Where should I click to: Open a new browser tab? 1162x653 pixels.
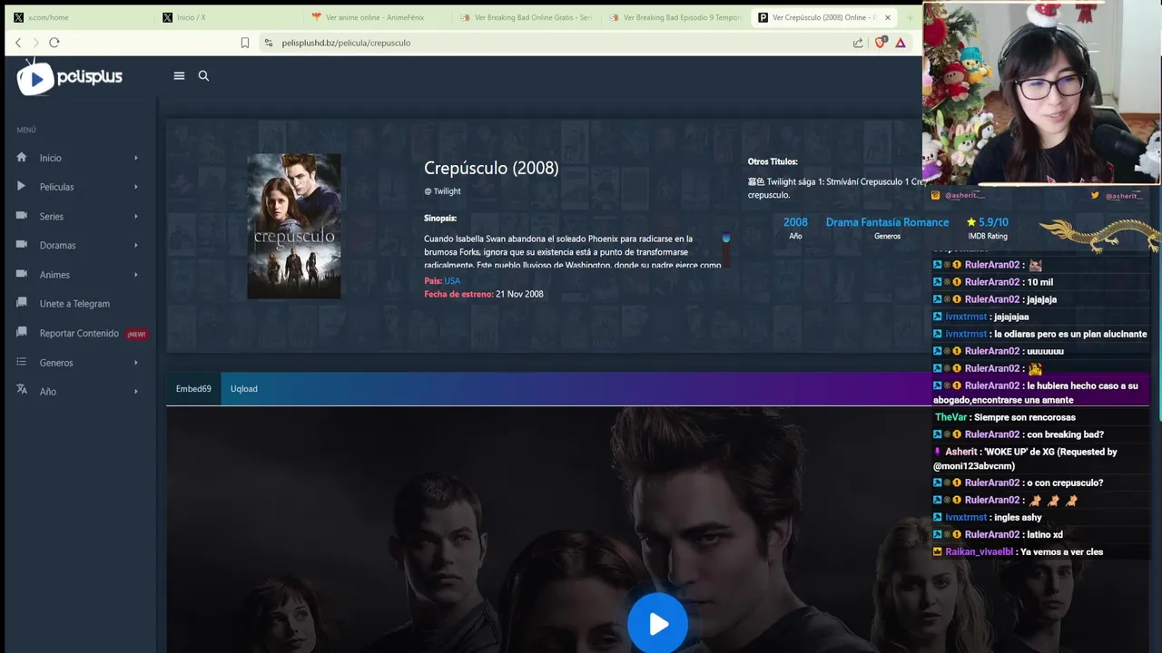point(911,17)
